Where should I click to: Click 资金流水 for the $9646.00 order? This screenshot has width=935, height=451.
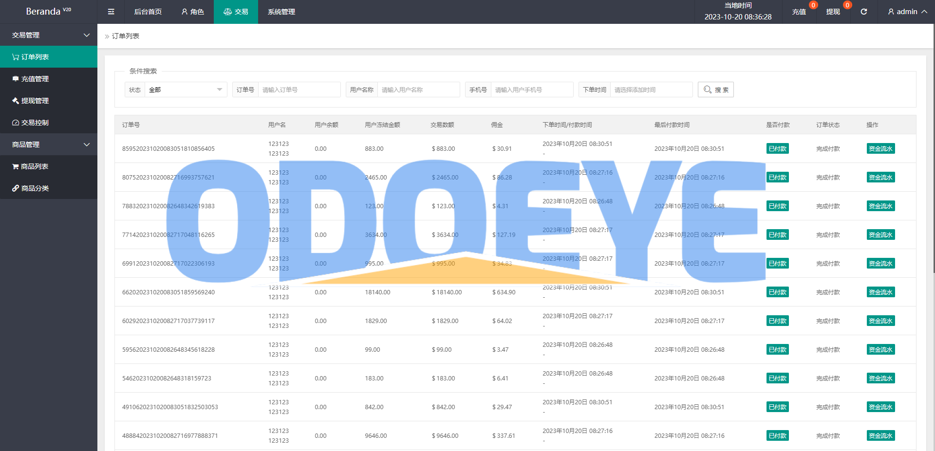click(880, 436)
